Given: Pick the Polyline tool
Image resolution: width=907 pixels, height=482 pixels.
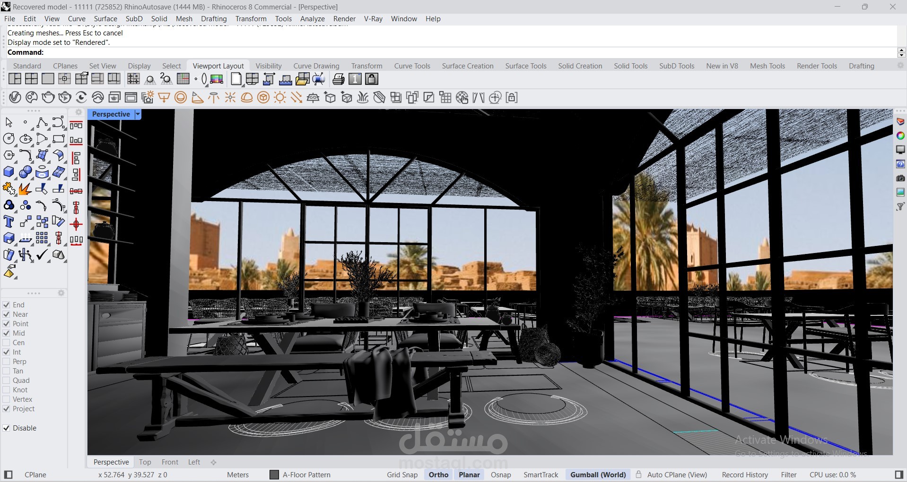Looking at the screenshot, I should 42,123.
